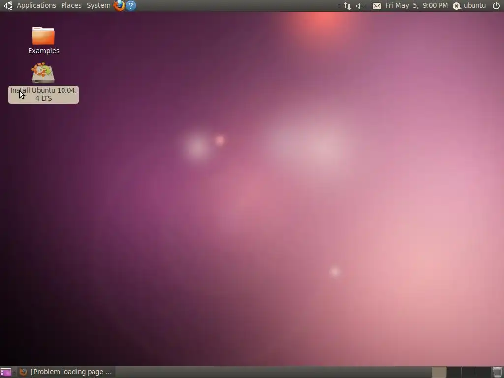Open the Help center question-mark icon
The image size is (504, 378).
point(131,5)
